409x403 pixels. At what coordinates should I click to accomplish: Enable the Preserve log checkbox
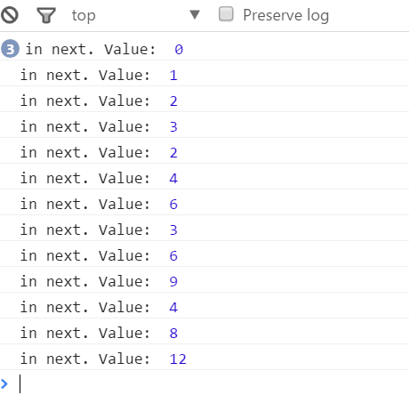click(x=226, y=14)
